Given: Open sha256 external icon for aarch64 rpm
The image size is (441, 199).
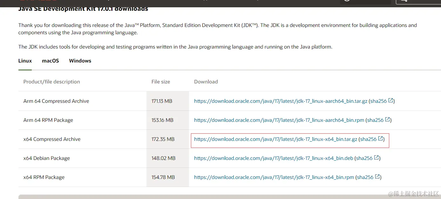Looking at the screenshot, I should point(388,120).
